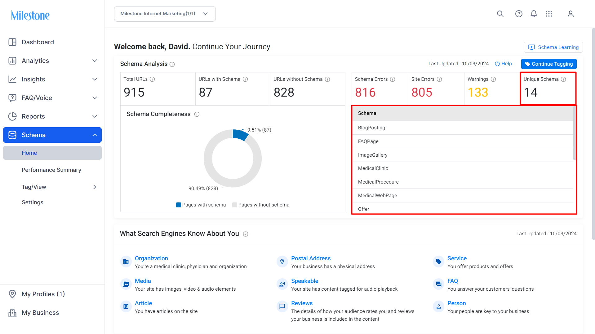Image resolution: width=595 pixels, height=334 pixels.
Task: Expand the Reports menu chevron
Action: point(95,116)
